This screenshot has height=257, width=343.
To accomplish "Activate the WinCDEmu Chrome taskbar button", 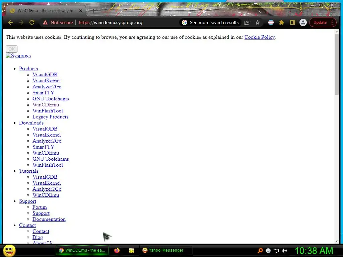I will click(x=83, y=250).
